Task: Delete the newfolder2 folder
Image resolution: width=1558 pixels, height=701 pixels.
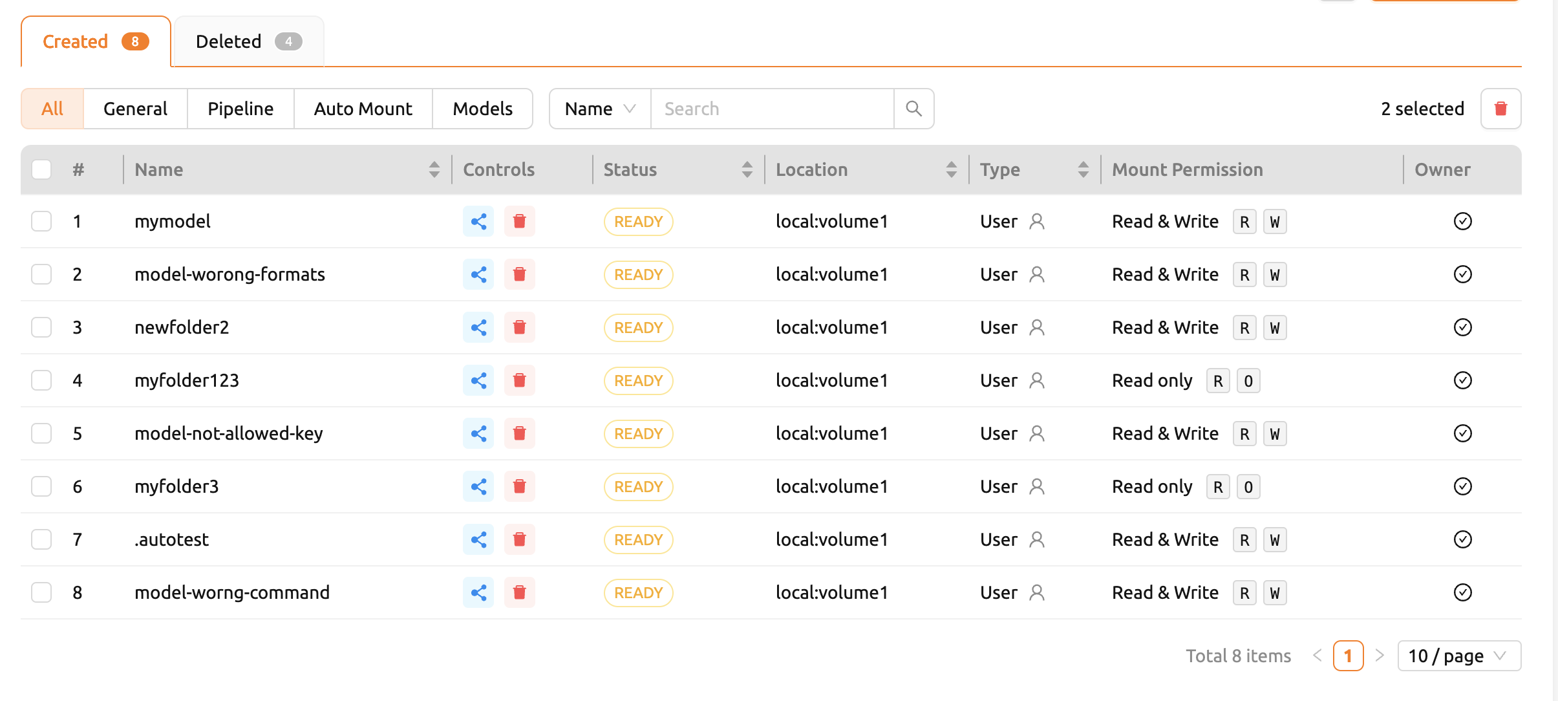Action: click(519, 328)
